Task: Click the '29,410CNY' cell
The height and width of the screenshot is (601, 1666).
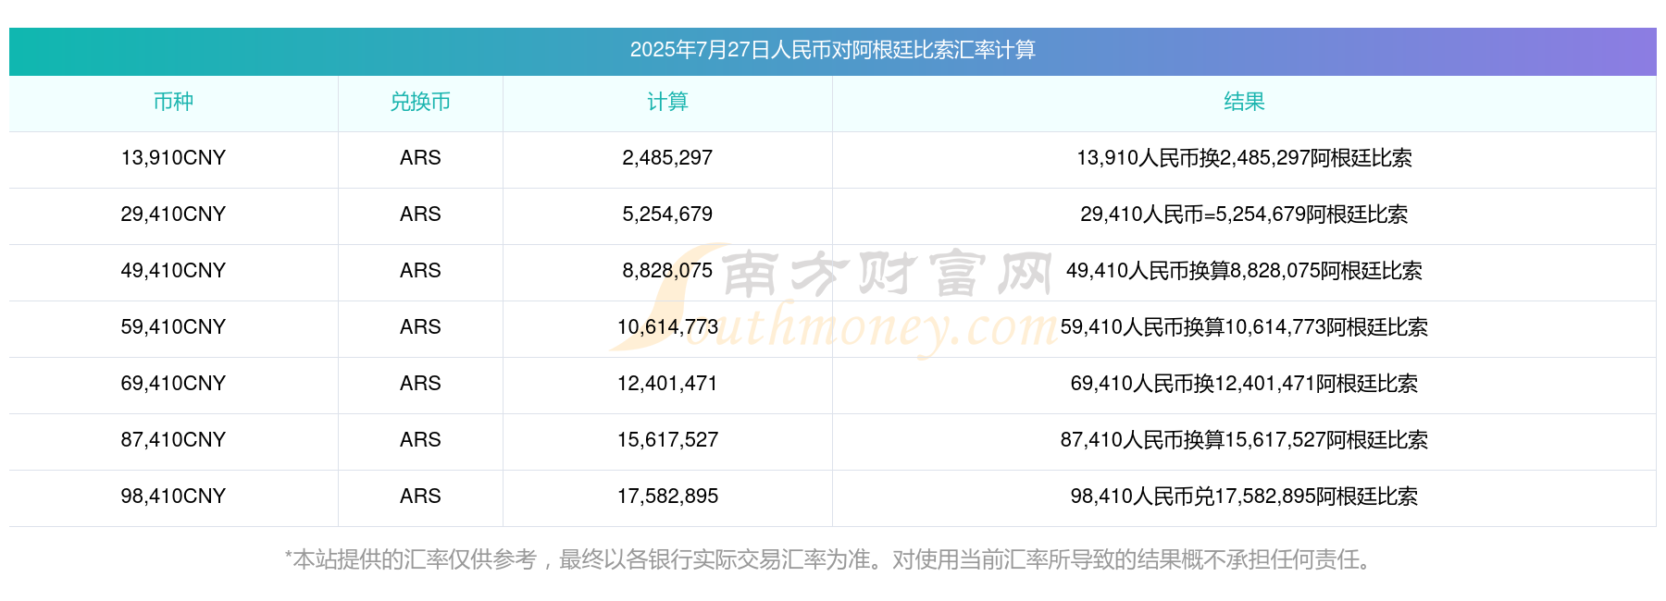Action: pyautogui.click(x=173, y=215)
